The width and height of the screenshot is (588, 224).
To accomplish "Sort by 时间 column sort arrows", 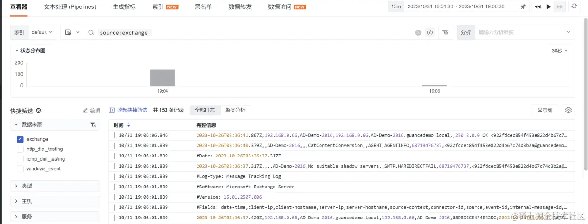I will pyautogui.click(x=128, y=125).
